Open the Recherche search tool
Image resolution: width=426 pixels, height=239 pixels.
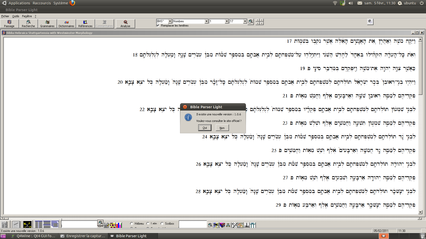[x=28, y=24]
